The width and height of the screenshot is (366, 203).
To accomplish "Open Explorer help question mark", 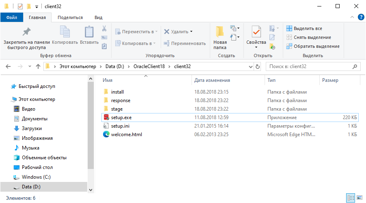I will pos(361,17).
